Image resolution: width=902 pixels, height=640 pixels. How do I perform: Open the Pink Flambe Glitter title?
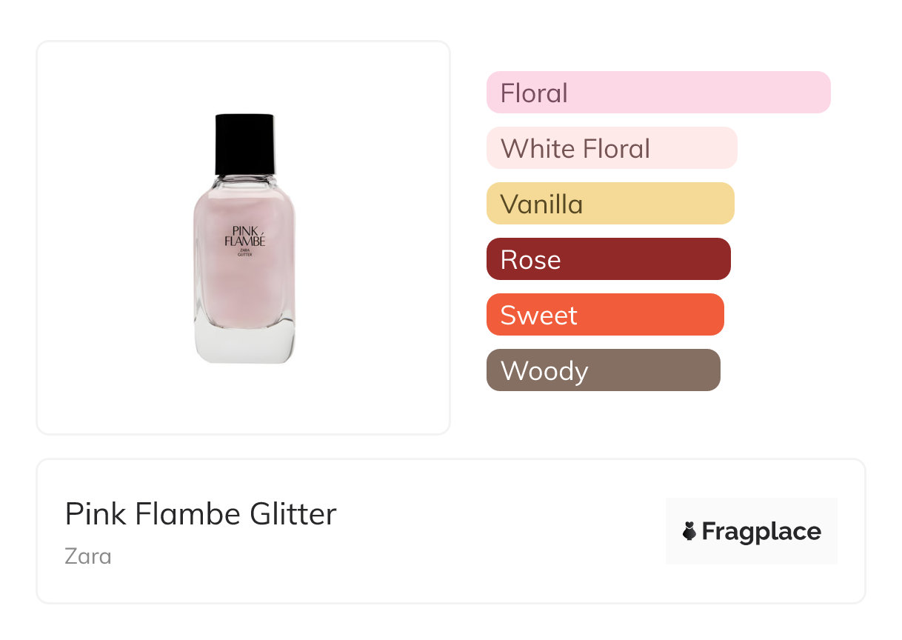[x=201, y=514]
